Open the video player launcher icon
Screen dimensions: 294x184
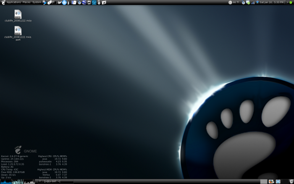pyautogui.click(x=89, y=3)
